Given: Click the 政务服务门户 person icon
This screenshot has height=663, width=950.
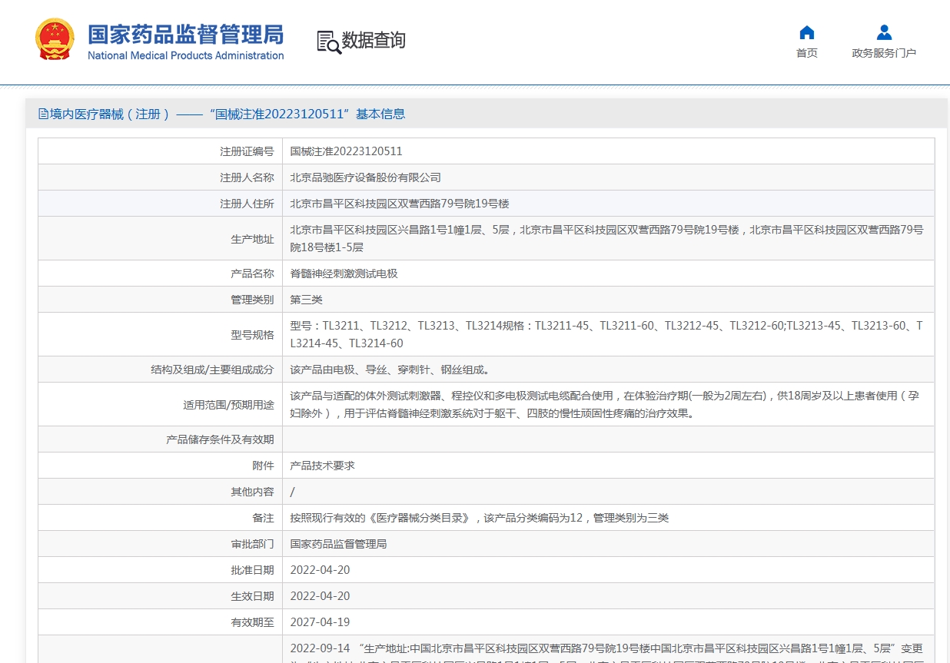Looking at the screenshot, I should (x=884, y=32).
